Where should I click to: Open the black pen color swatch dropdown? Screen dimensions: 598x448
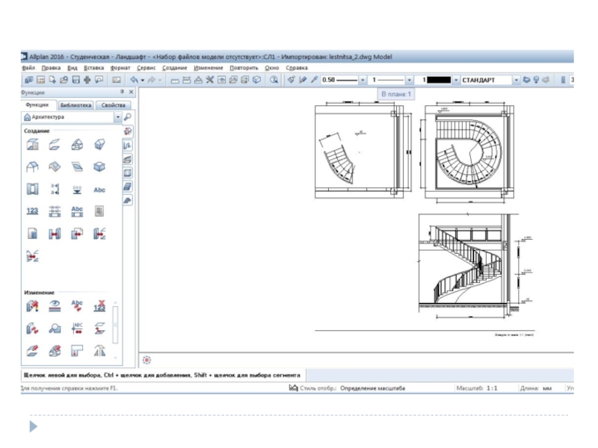(x=454, y=79)
